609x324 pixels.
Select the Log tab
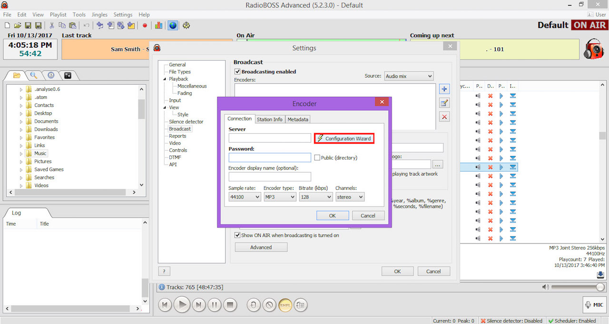coord(17,213)
